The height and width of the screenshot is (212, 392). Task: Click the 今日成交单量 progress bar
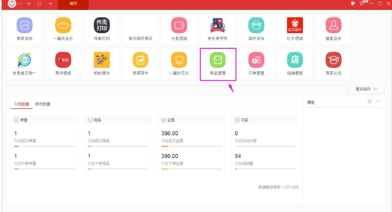[44, 146]
